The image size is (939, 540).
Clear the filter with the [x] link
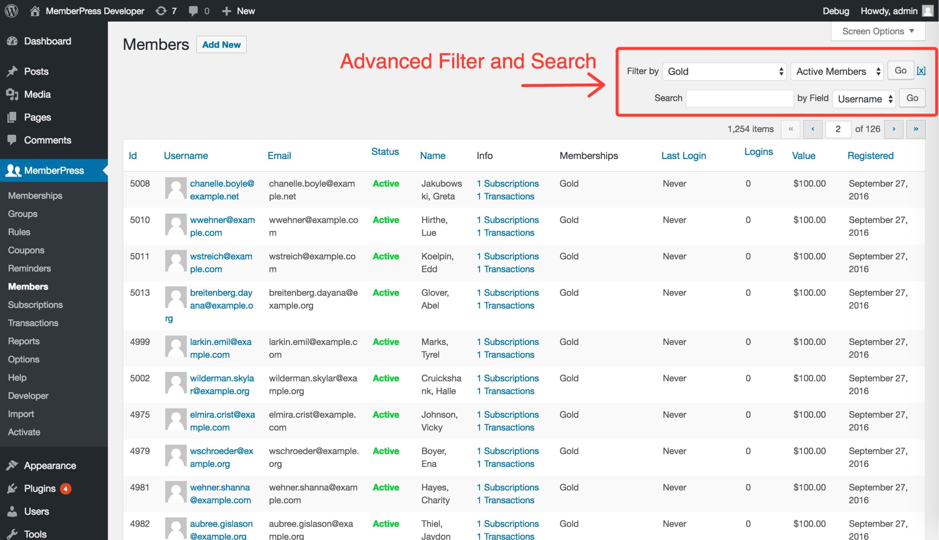(x=921, y=70)
